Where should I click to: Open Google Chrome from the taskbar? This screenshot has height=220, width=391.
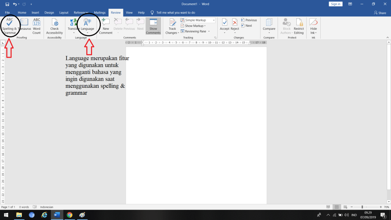tap(69, 215)
